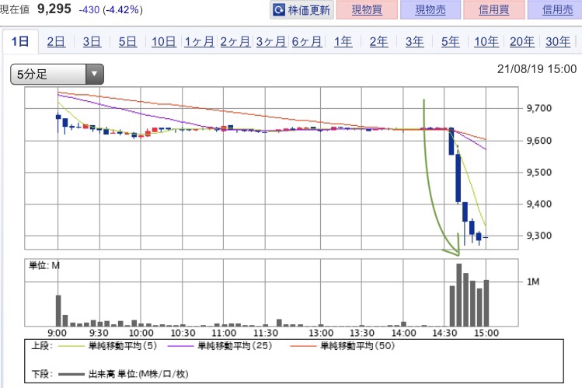Click the 信用買 button
This screenshot has height=388, width=582.
(493, 9)
